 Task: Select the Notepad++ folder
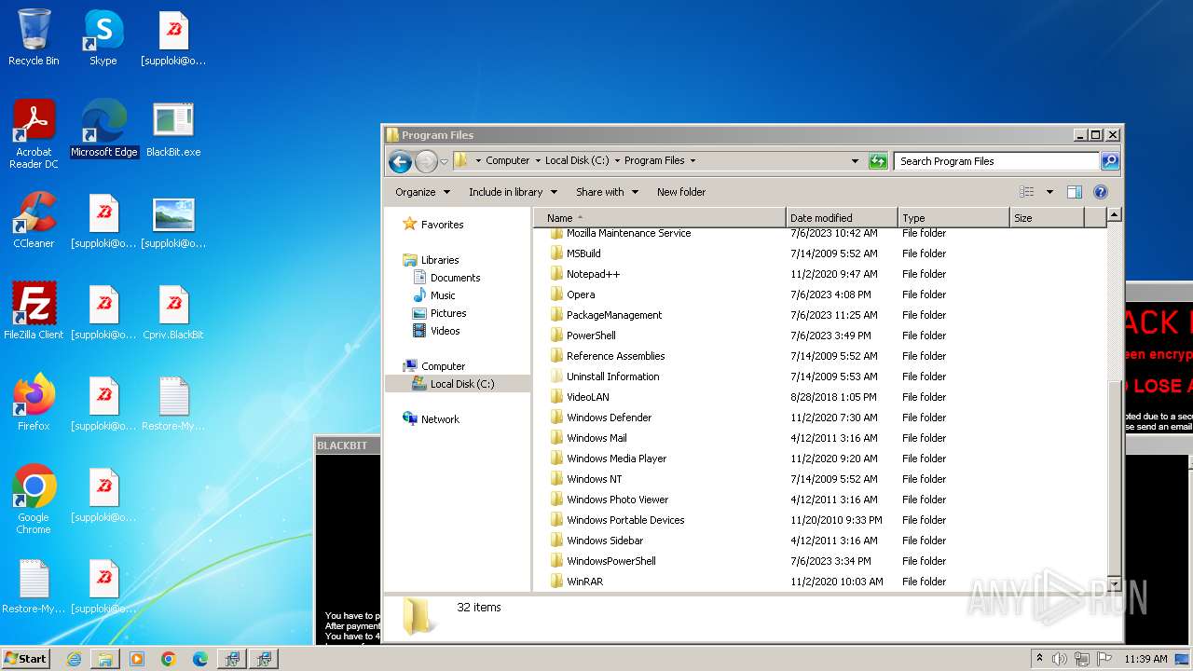(x=593, y=274)
